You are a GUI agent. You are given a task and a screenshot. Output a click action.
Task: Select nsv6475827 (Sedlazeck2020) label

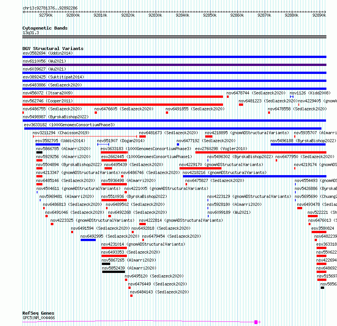[x=215, y=180]
